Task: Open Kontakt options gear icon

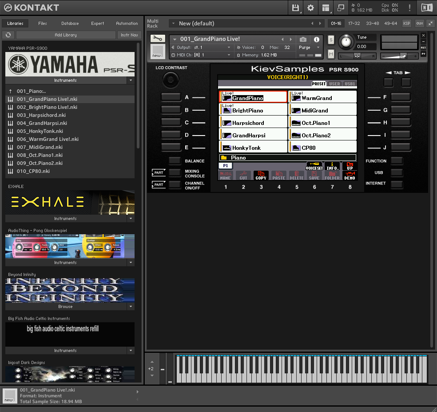Action: (x=310, y=8)
